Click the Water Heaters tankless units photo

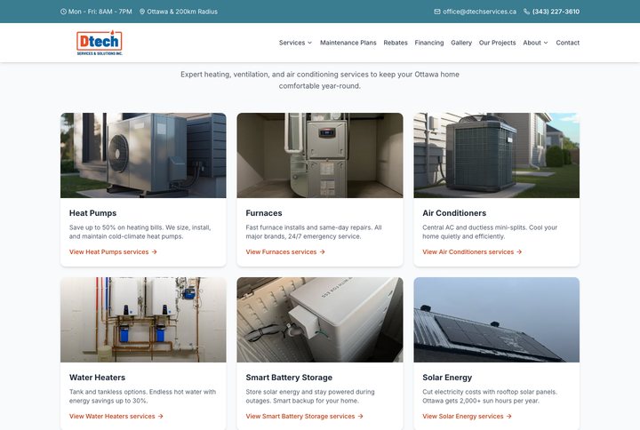click(x=143, y=320)
